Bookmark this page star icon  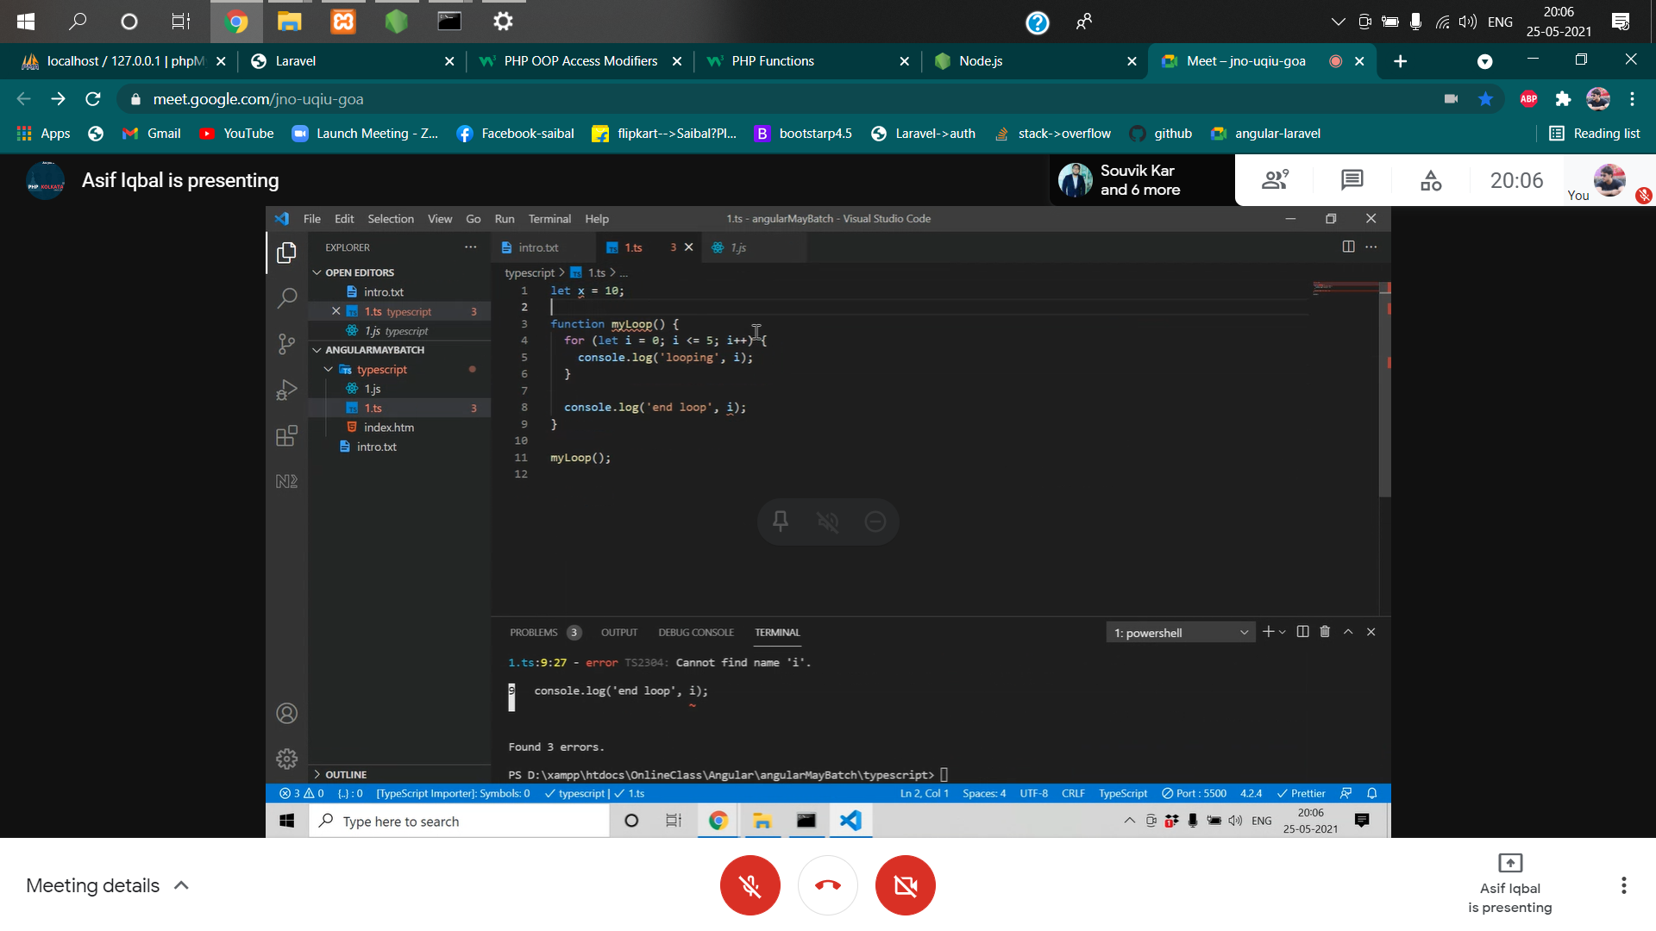pos(1485,99)
